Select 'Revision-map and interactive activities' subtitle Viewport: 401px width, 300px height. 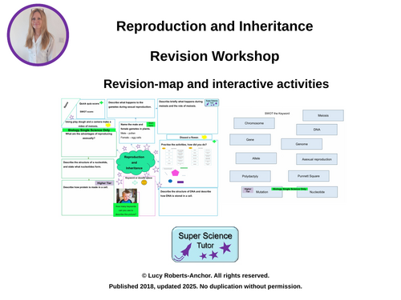coord(216,84)
